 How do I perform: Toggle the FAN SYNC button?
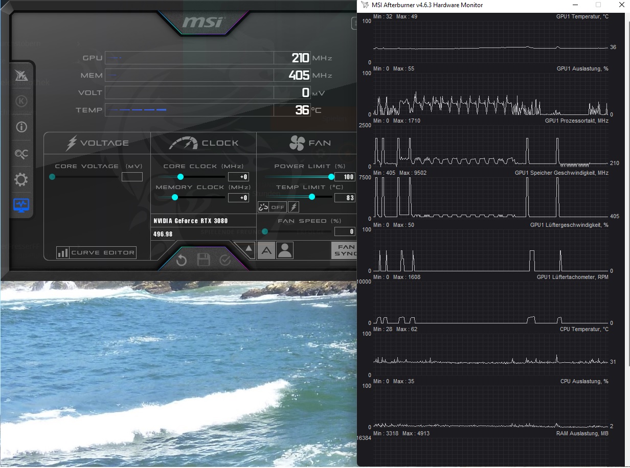pyautogui.click(x=344, y=250)
